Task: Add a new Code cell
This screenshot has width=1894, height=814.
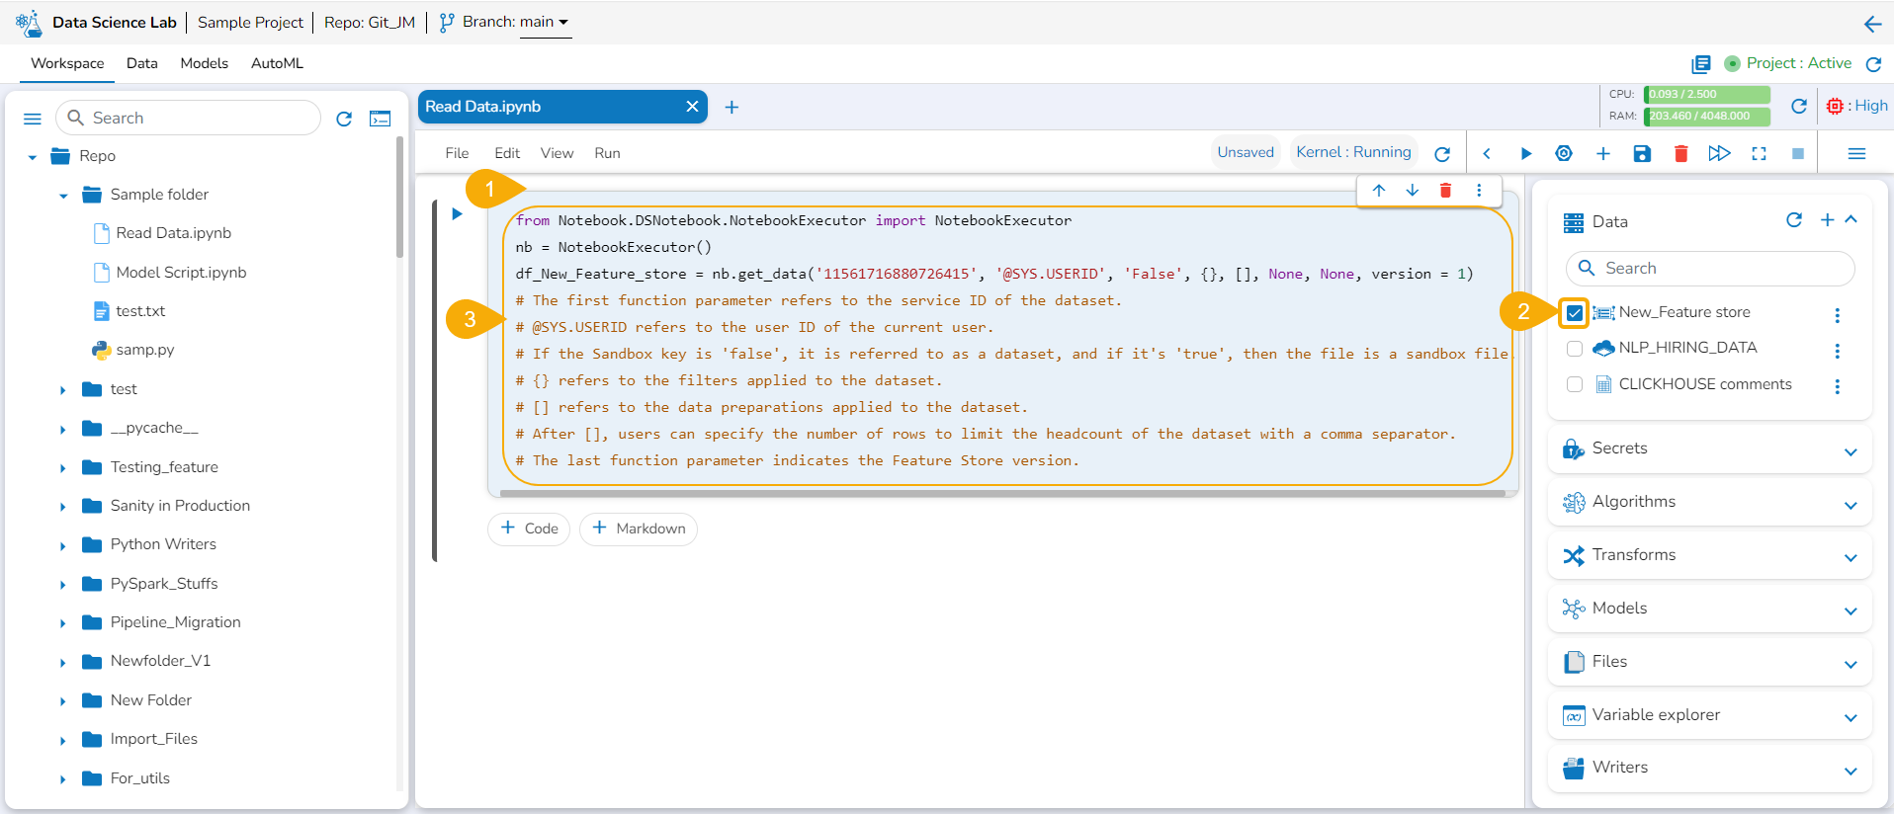Action: [x=529, y=529]
